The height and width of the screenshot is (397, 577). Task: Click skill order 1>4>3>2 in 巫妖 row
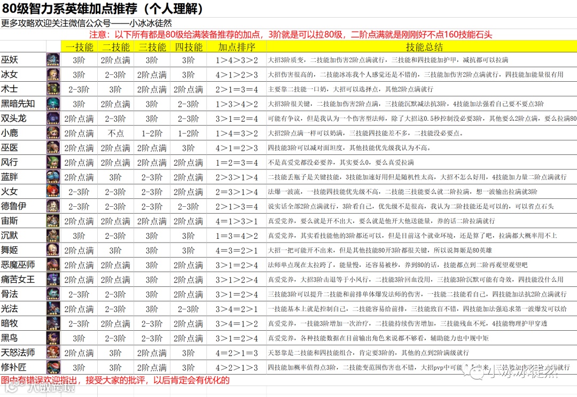237,60
